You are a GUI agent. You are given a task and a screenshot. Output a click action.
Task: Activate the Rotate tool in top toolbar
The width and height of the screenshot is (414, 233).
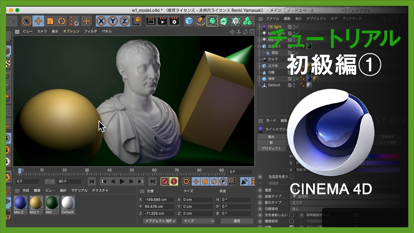pyautogui.click(x=62, y=21)
